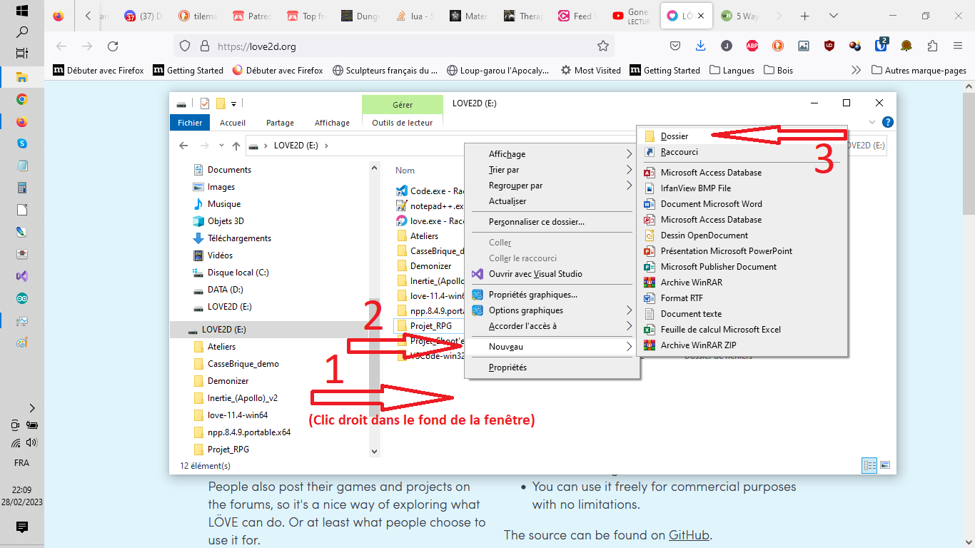Open Sculpteurs français bookmark
The image size is (975, 548).
click(x=385, y=70)
